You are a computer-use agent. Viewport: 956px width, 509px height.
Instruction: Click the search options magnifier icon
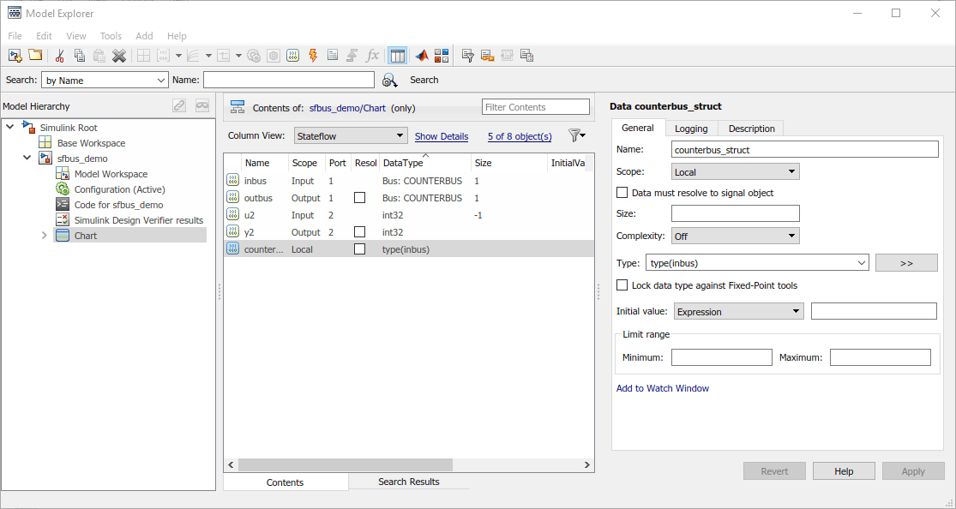[x=390, y=80]
